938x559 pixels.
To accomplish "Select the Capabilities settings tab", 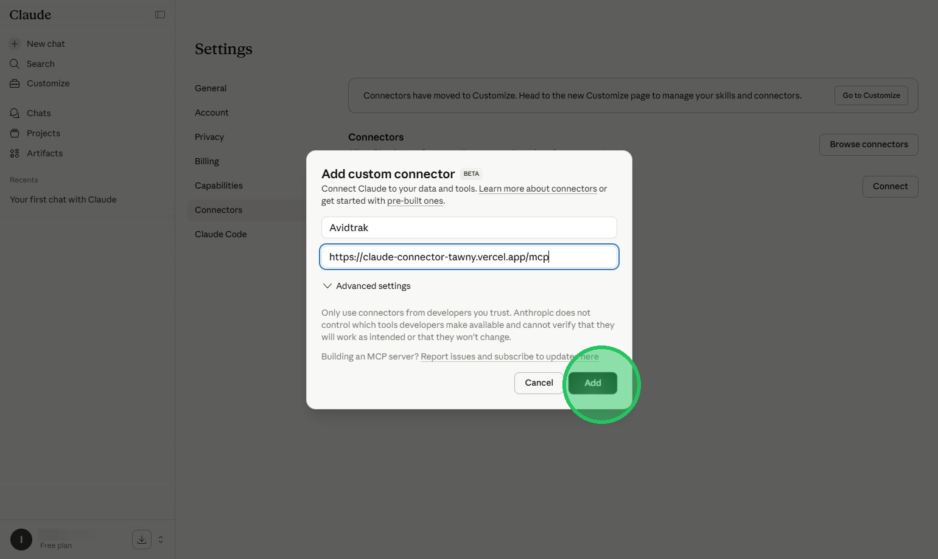I will coord(219,186).
